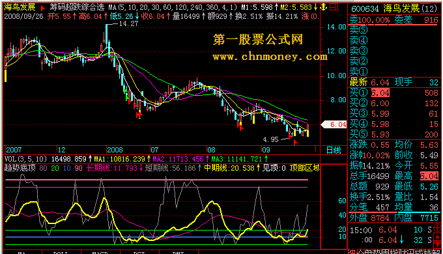Click the 量16499 volume value

coord(186,16)
